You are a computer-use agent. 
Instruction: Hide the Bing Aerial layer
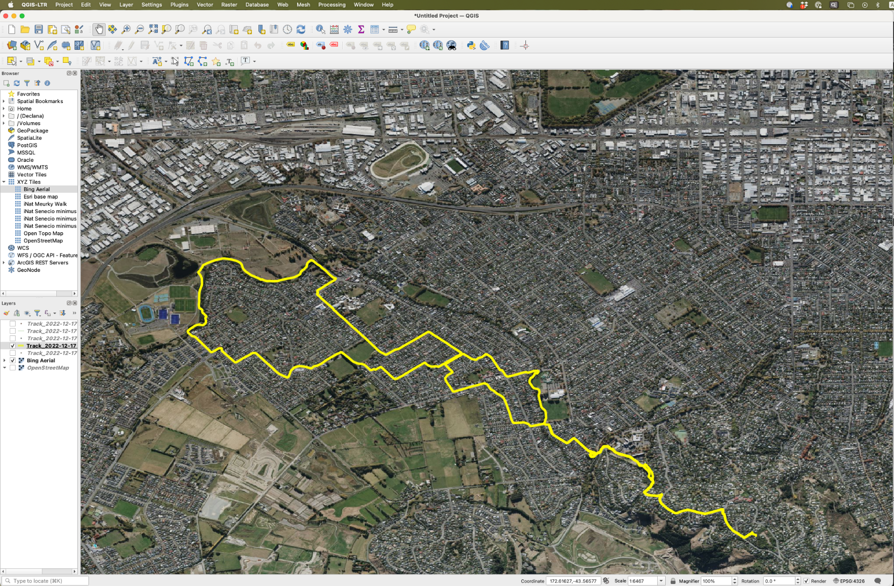(13, 360)
